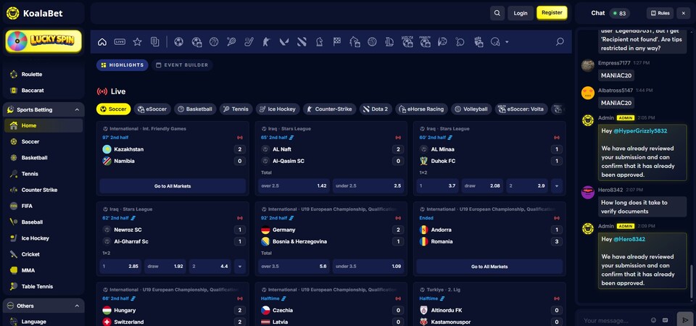Send the chat message arrow button

coord(684,319)
